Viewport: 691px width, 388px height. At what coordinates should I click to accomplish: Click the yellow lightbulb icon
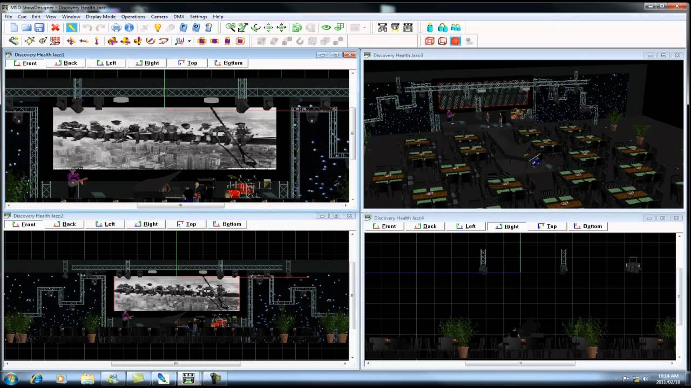[x=158, y=27]
